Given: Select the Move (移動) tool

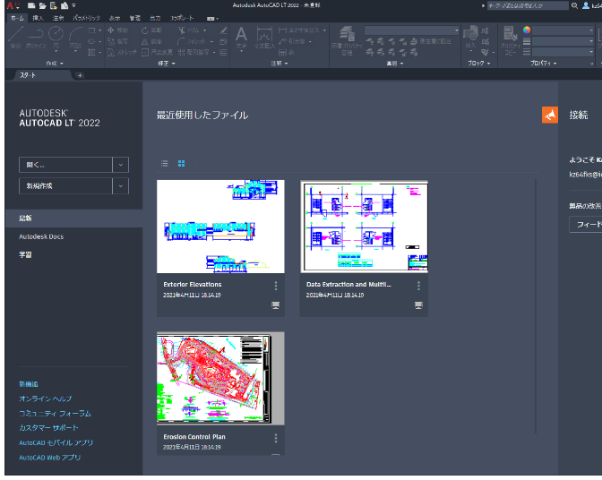Looking at the screenshot, I should pos(118,30).
